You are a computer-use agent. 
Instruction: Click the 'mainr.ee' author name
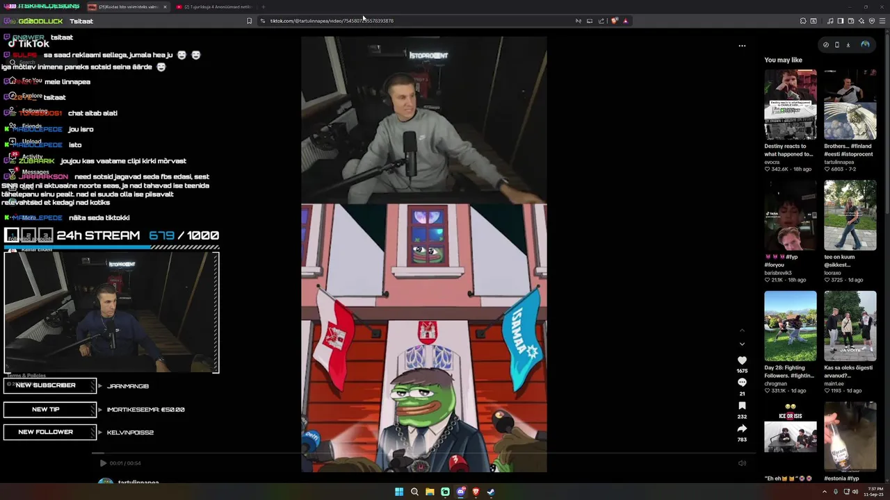(834, 383)
